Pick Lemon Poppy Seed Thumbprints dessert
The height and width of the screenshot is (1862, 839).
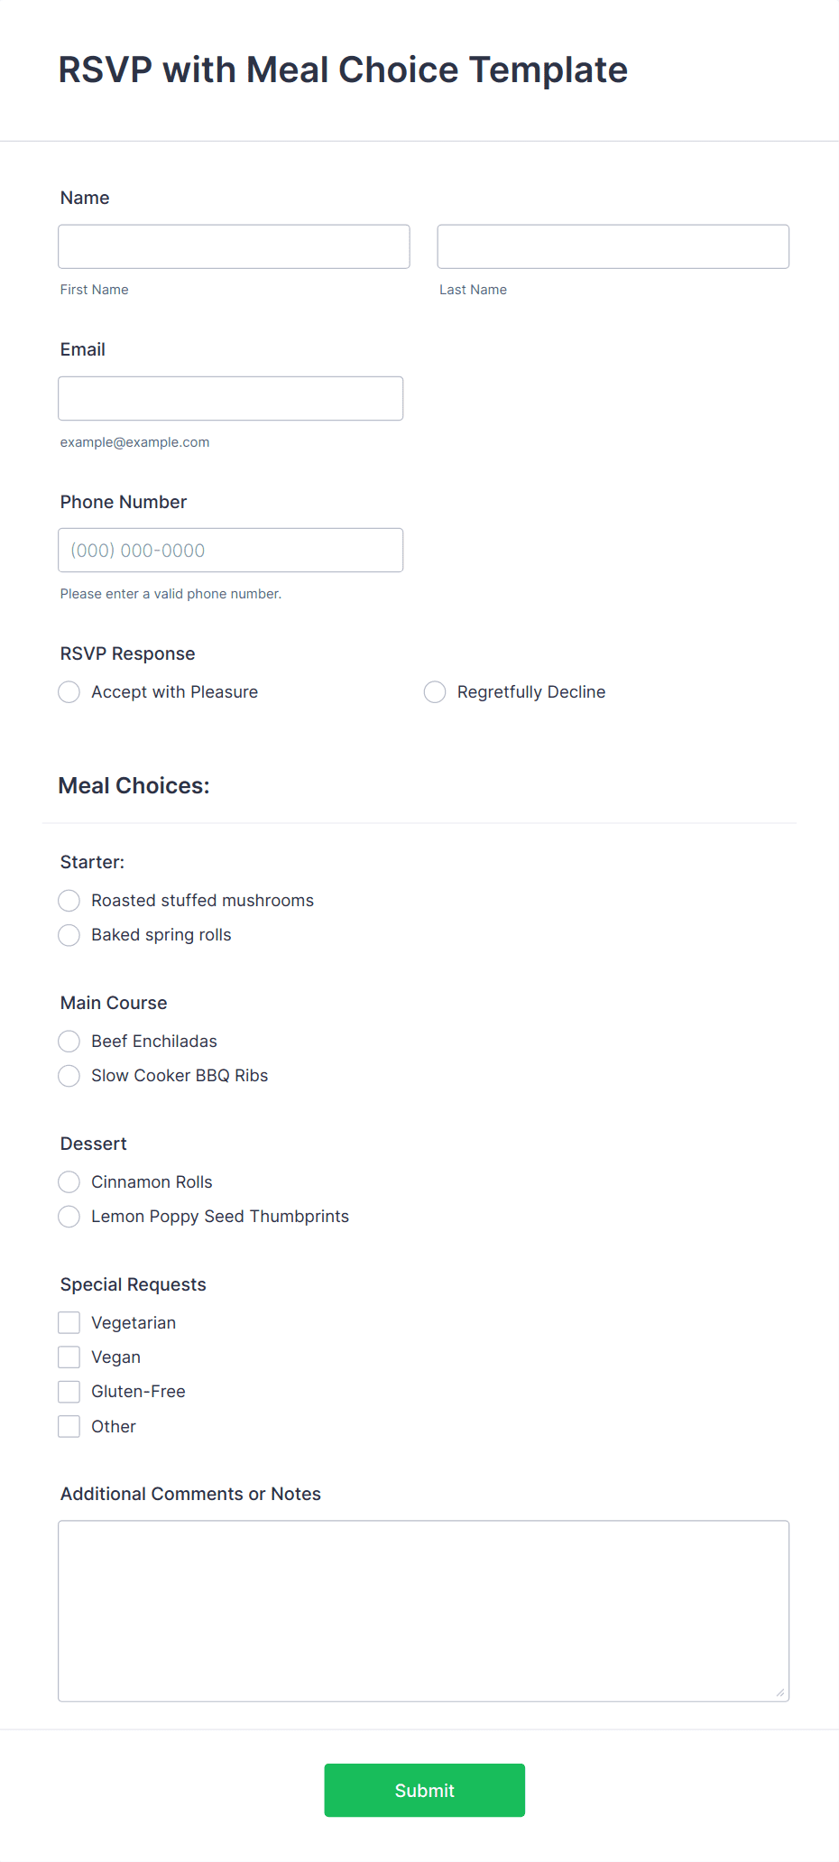[x=69, y=1216]
